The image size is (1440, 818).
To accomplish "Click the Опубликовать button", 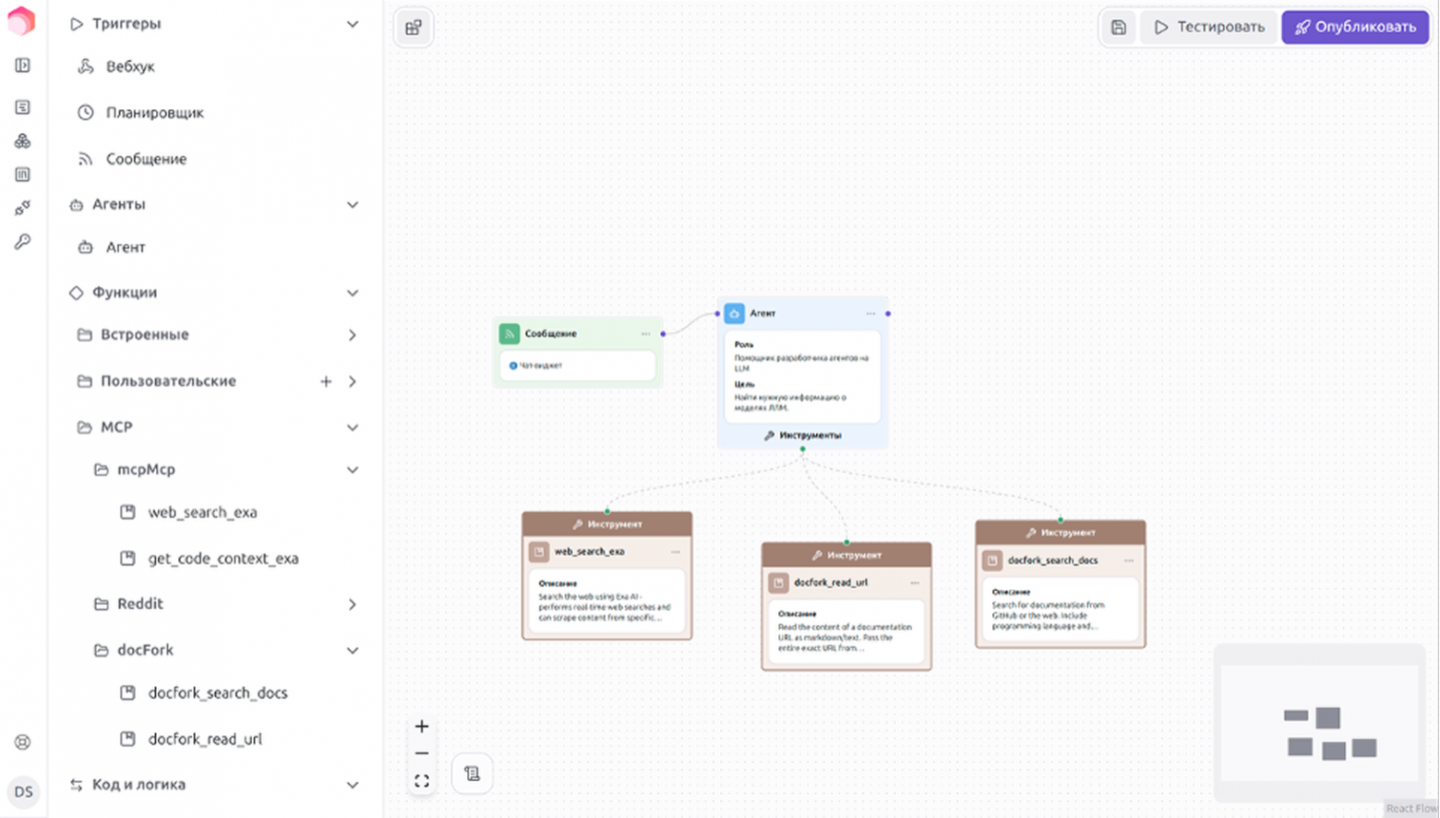I will (x=1355, y=28).
